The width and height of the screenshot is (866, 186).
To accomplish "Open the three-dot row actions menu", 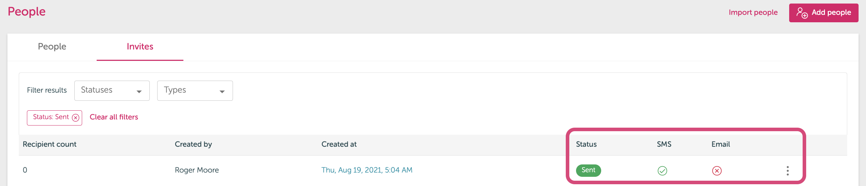I will pos(787,171).
